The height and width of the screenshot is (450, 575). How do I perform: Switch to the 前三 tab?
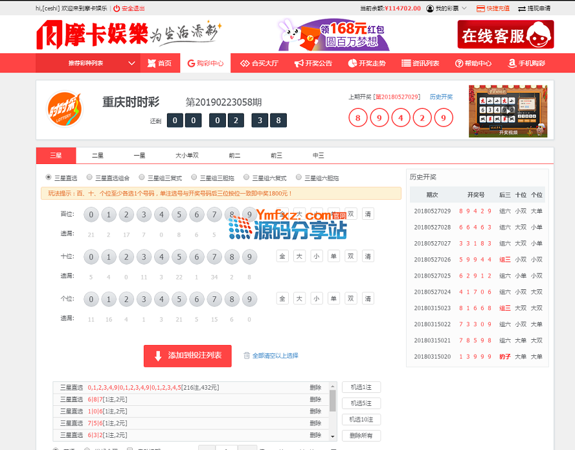276,156
